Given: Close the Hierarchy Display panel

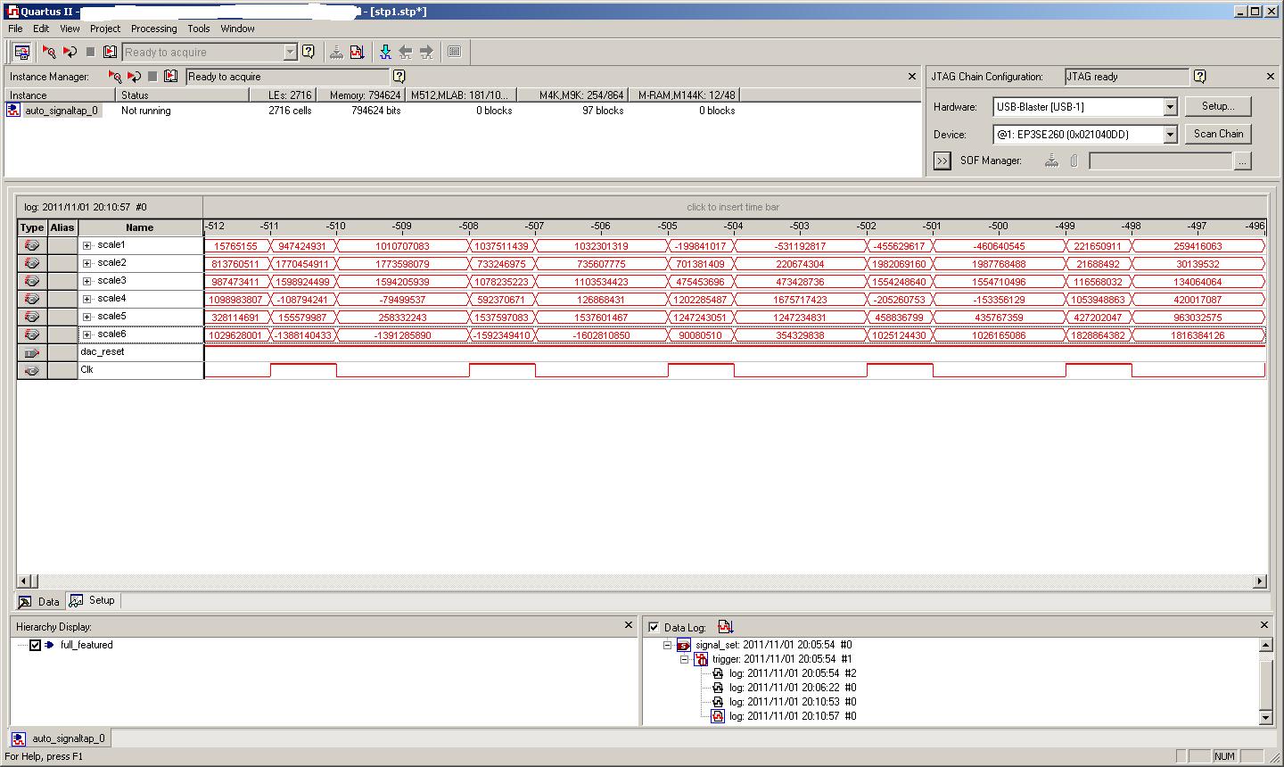Looking at the screenshot, I should 629,626.
